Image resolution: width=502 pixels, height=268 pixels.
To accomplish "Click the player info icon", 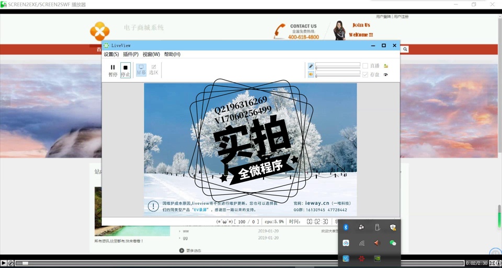I will [498, 263].
